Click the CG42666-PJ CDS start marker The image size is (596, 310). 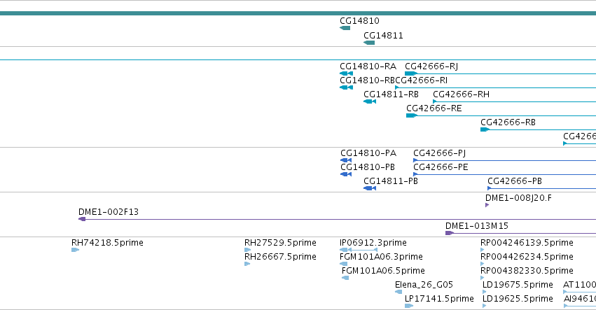coord(415,160)
